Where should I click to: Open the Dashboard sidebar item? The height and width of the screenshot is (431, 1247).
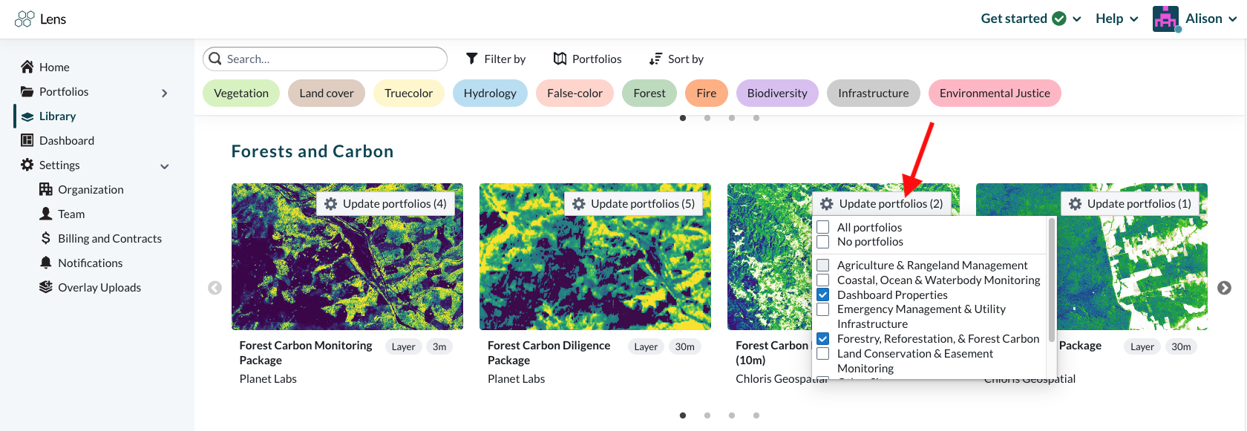66,140
